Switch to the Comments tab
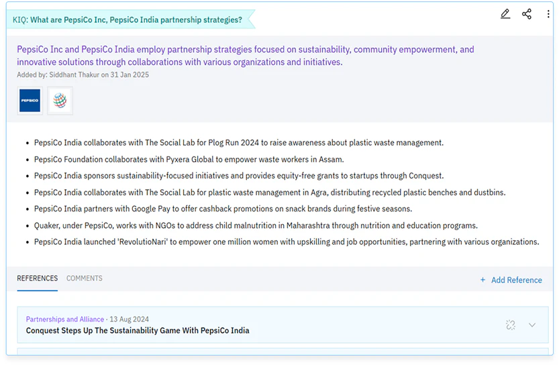The height and width of the screenshot is (365, 559). (85, 278)
